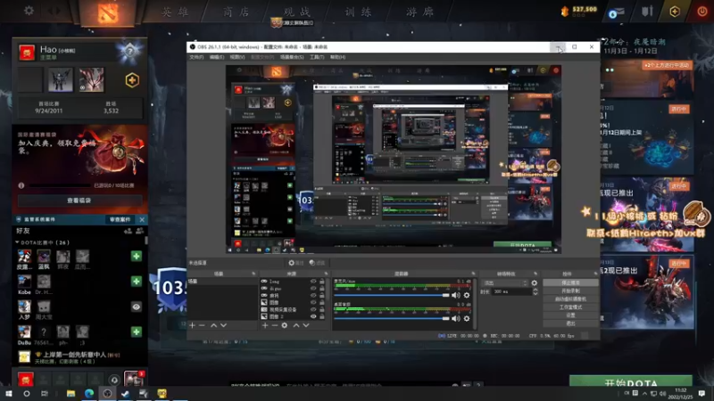Image resolution: width=714 pixels, height=401 pixels.
Task: Dismiss the Overwatch case notification
Action: pos(142,219)
